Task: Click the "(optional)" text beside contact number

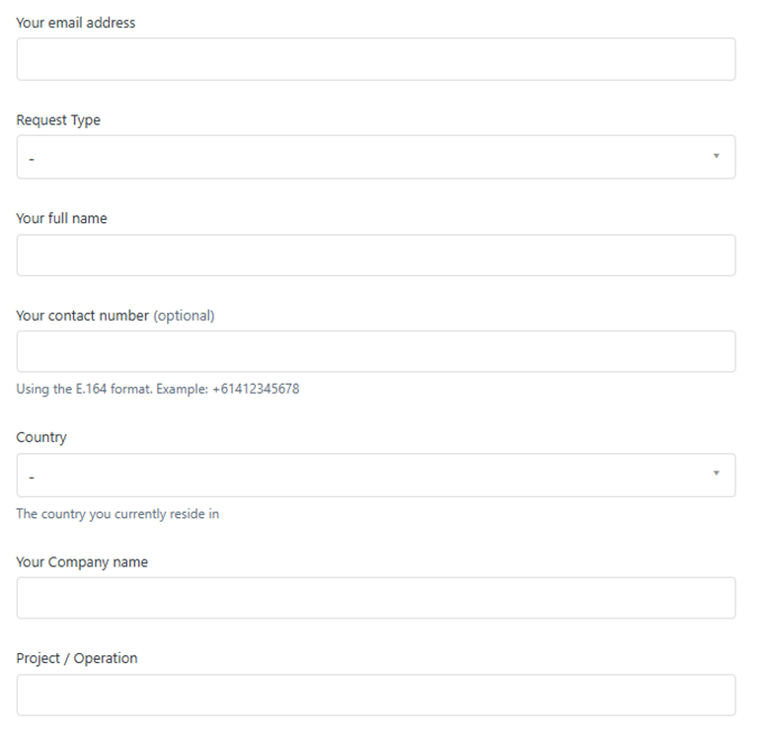Action: click(x=184, y=316)
